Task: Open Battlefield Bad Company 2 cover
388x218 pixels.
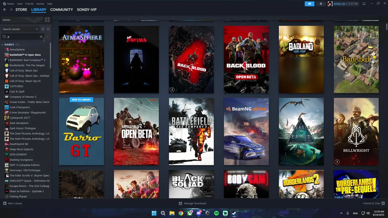Action: (191, 131)
